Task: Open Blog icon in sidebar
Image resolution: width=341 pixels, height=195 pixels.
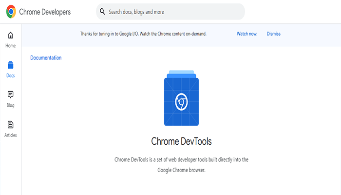Action: (10, 95)
